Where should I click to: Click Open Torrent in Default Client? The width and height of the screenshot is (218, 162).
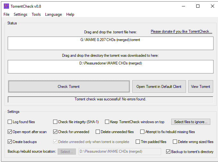(159, 87)
